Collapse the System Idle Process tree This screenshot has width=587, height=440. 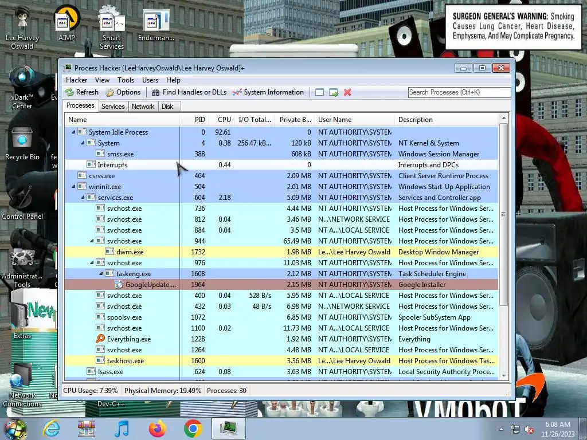click(x=73, y=132)
